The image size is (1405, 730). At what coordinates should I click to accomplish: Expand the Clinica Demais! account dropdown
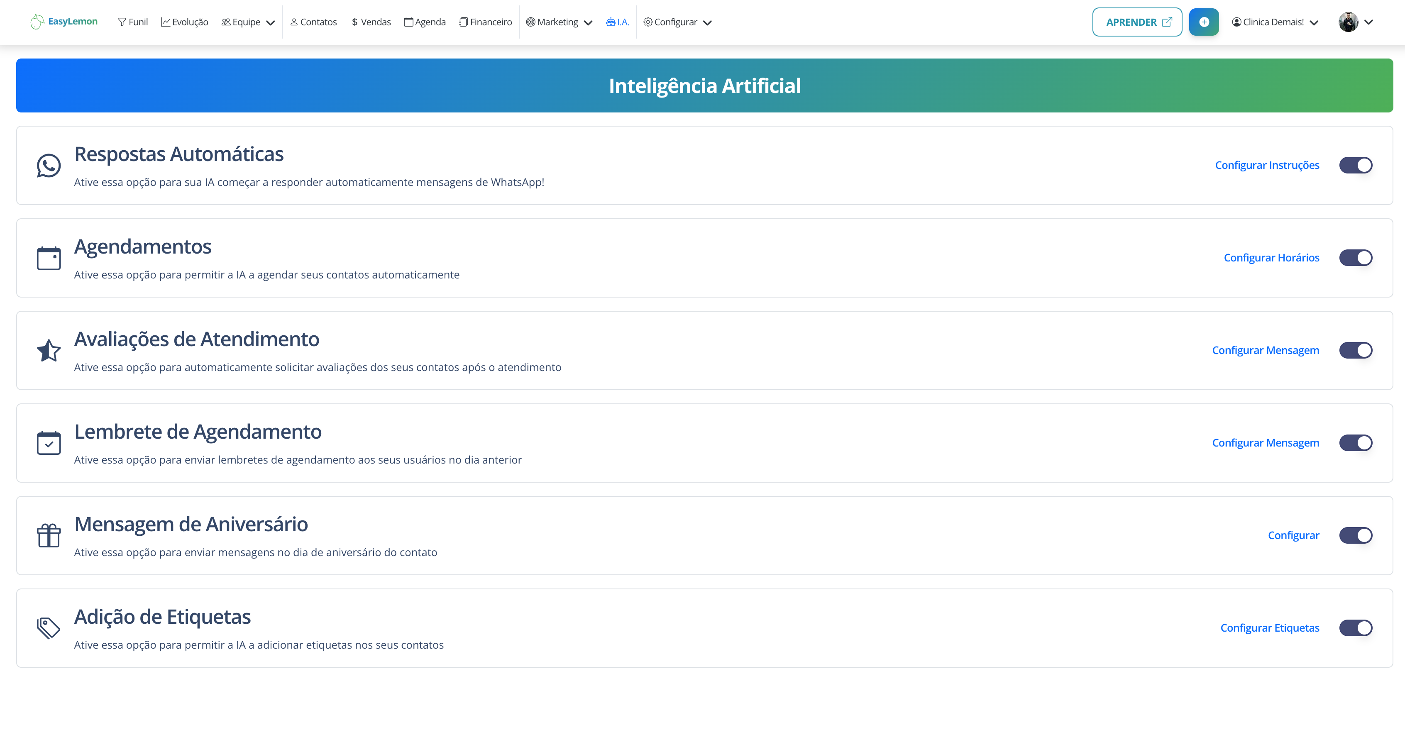[1275, 22]
